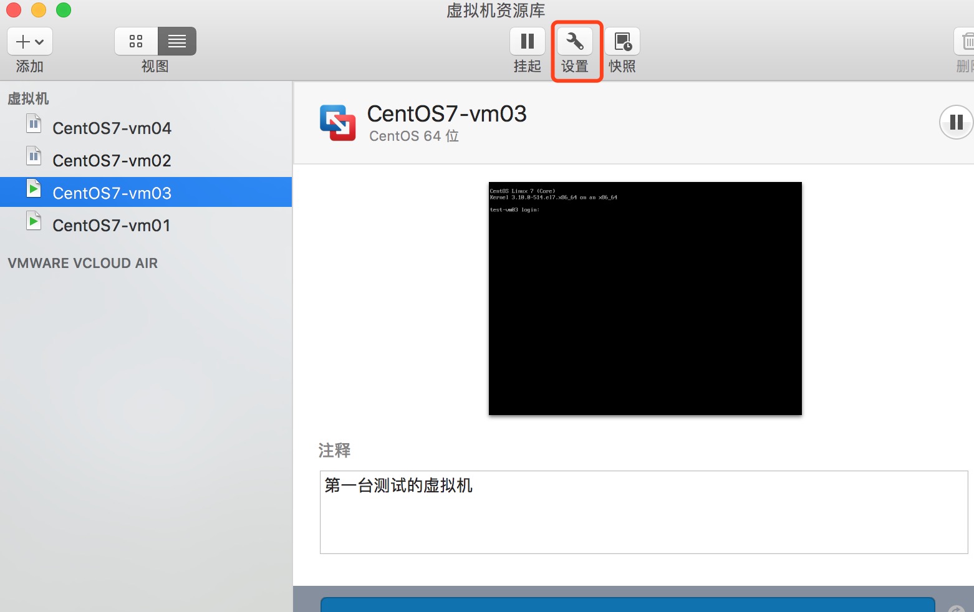Select CentOS7-vm03 in sidebar
The image size is (974, 612).
tap(146, 193)
